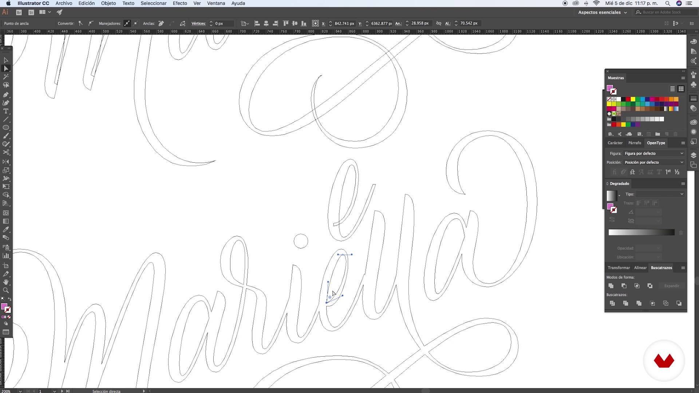
Task: Open the Posición dropdown
Action: pos(654,162)
